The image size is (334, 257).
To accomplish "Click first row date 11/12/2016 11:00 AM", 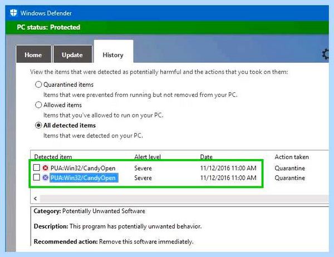I will (x=228, y=168).
